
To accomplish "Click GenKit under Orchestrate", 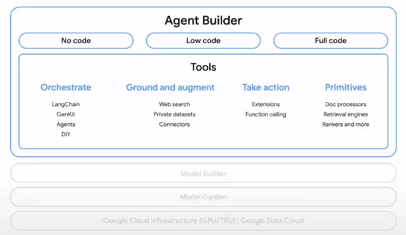I will point(66,114).
